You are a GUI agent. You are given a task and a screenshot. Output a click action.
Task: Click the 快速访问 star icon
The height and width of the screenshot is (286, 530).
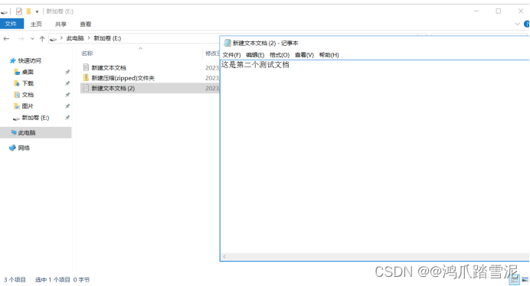13,60
